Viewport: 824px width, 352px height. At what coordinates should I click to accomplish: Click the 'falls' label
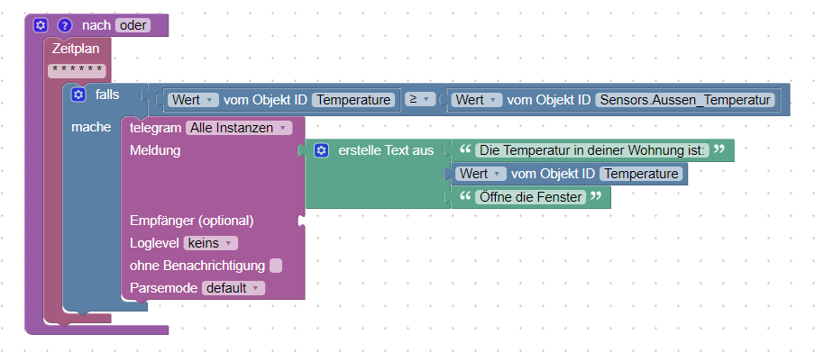[107, 95]
